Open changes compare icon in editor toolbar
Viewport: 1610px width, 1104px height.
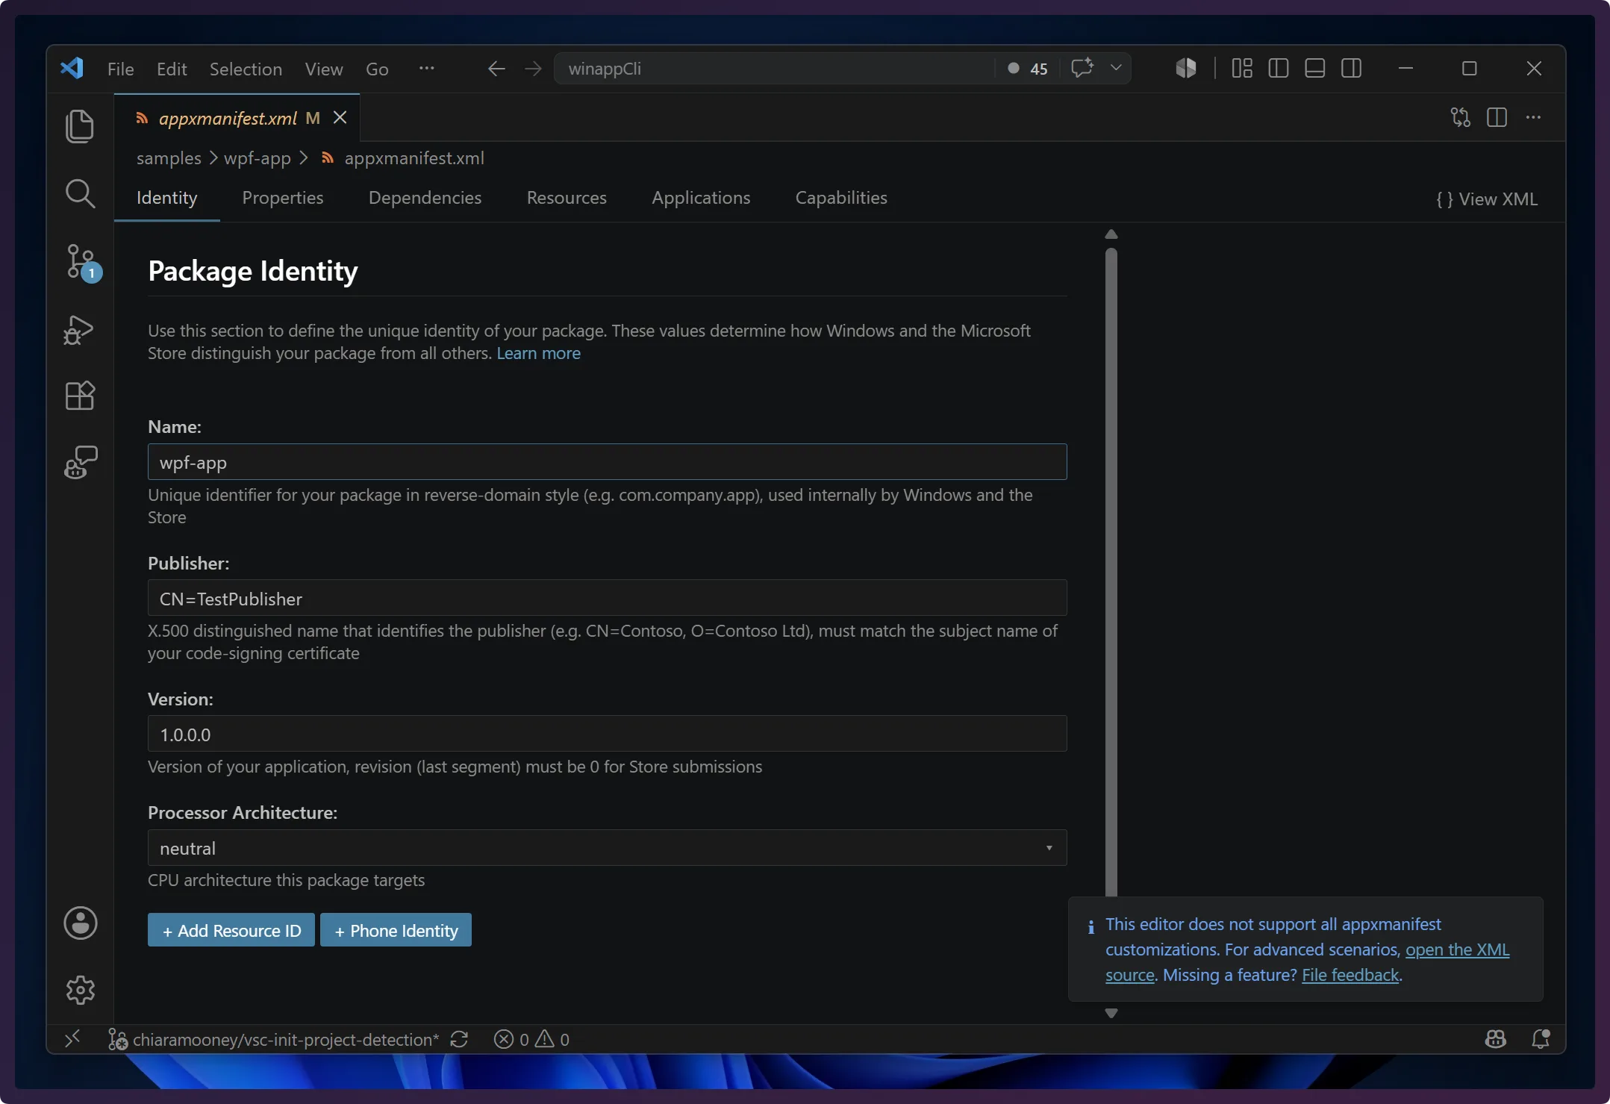pyautogui.click(x=1461, y=117)
